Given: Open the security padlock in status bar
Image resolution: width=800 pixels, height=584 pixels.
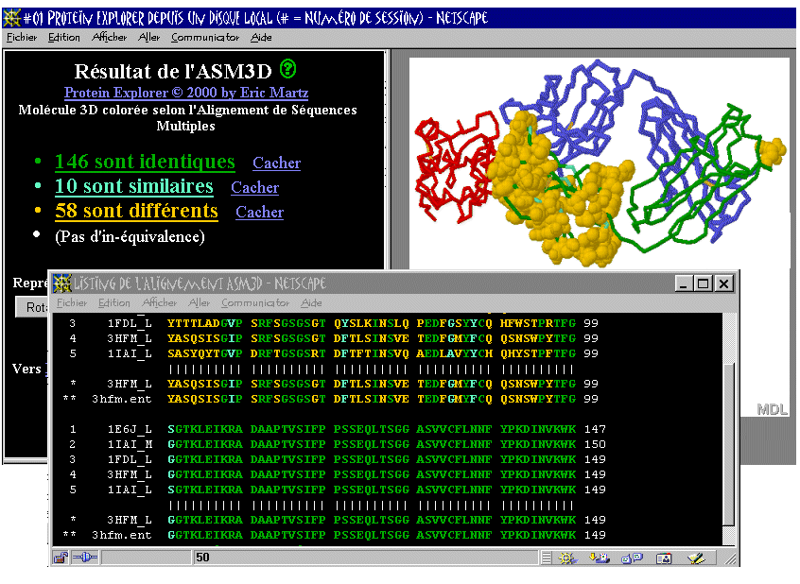Looking at the screenshot, I should (x=61, y=558).
